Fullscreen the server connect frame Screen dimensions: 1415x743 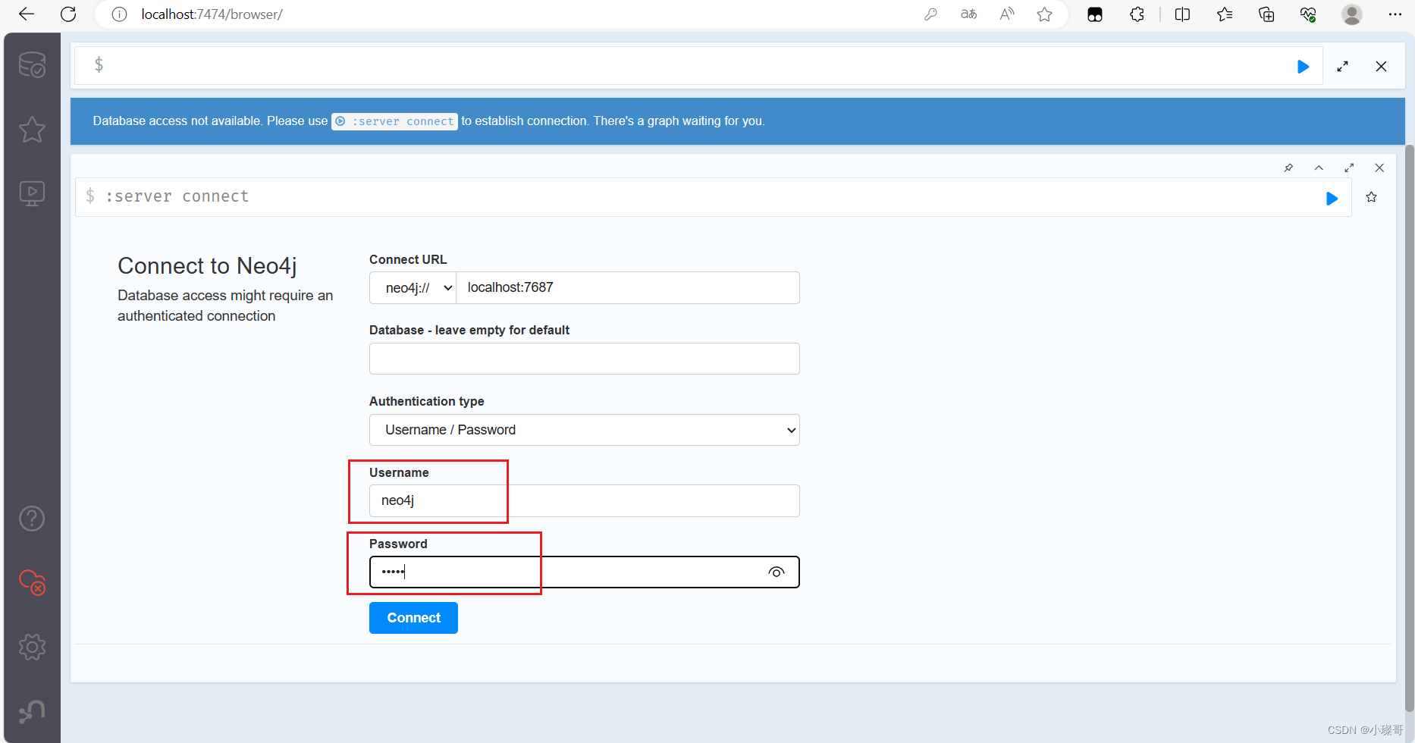coord(1349,168)
